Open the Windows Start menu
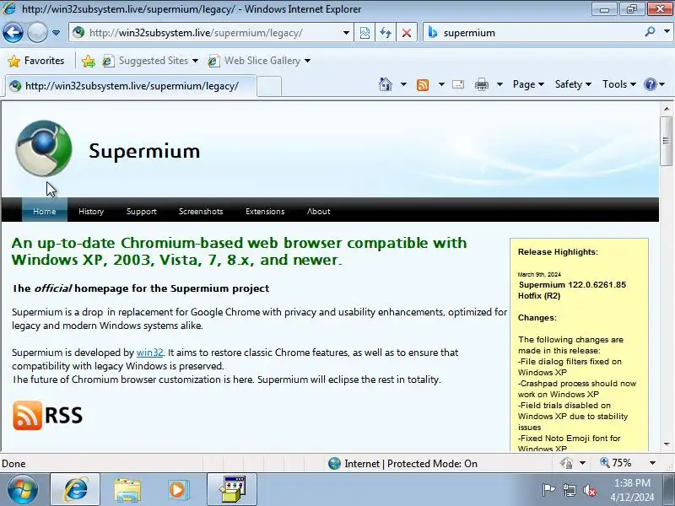The height and width of the screenshot is (506, 675). 22,490
